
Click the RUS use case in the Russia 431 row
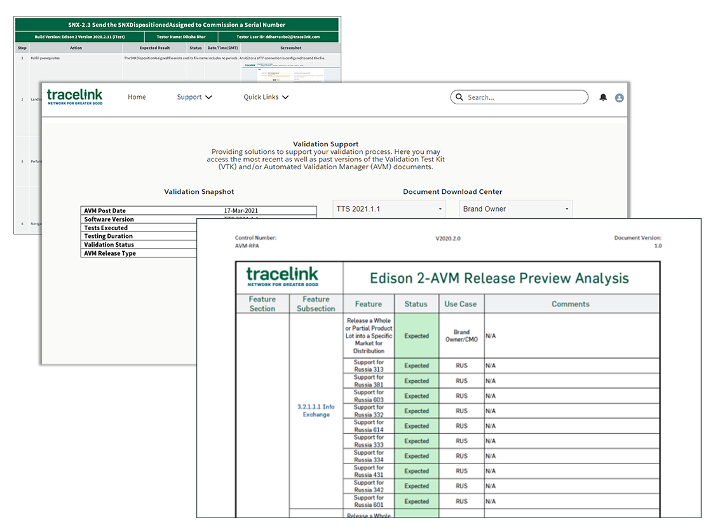(x=461, y=471)
